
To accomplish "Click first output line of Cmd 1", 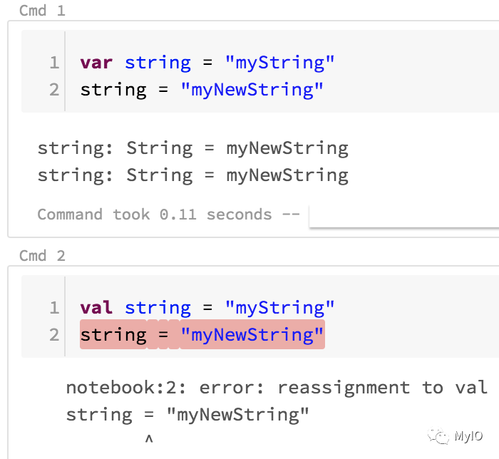I will point(192,148).
